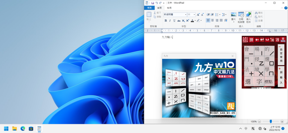
Task: Click enter key icon on Q9 panel
Action: coord(262,40)
